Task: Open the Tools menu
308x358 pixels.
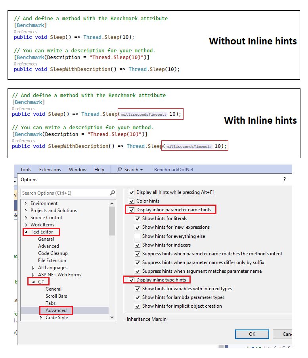Action: [26, 169]
